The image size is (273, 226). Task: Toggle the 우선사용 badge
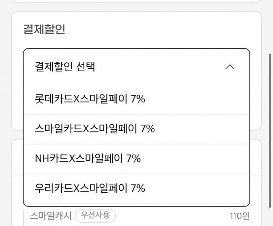(x=95, y=216)
